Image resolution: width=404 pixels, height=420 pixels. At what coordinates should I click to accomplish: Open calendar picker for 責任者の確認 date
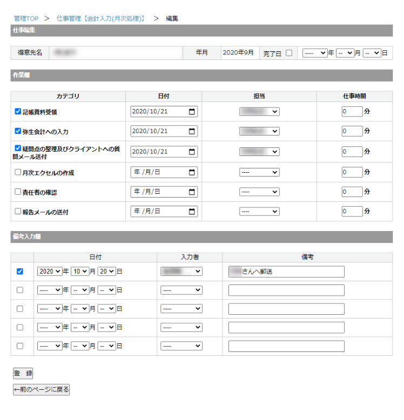tap(192, 192)
